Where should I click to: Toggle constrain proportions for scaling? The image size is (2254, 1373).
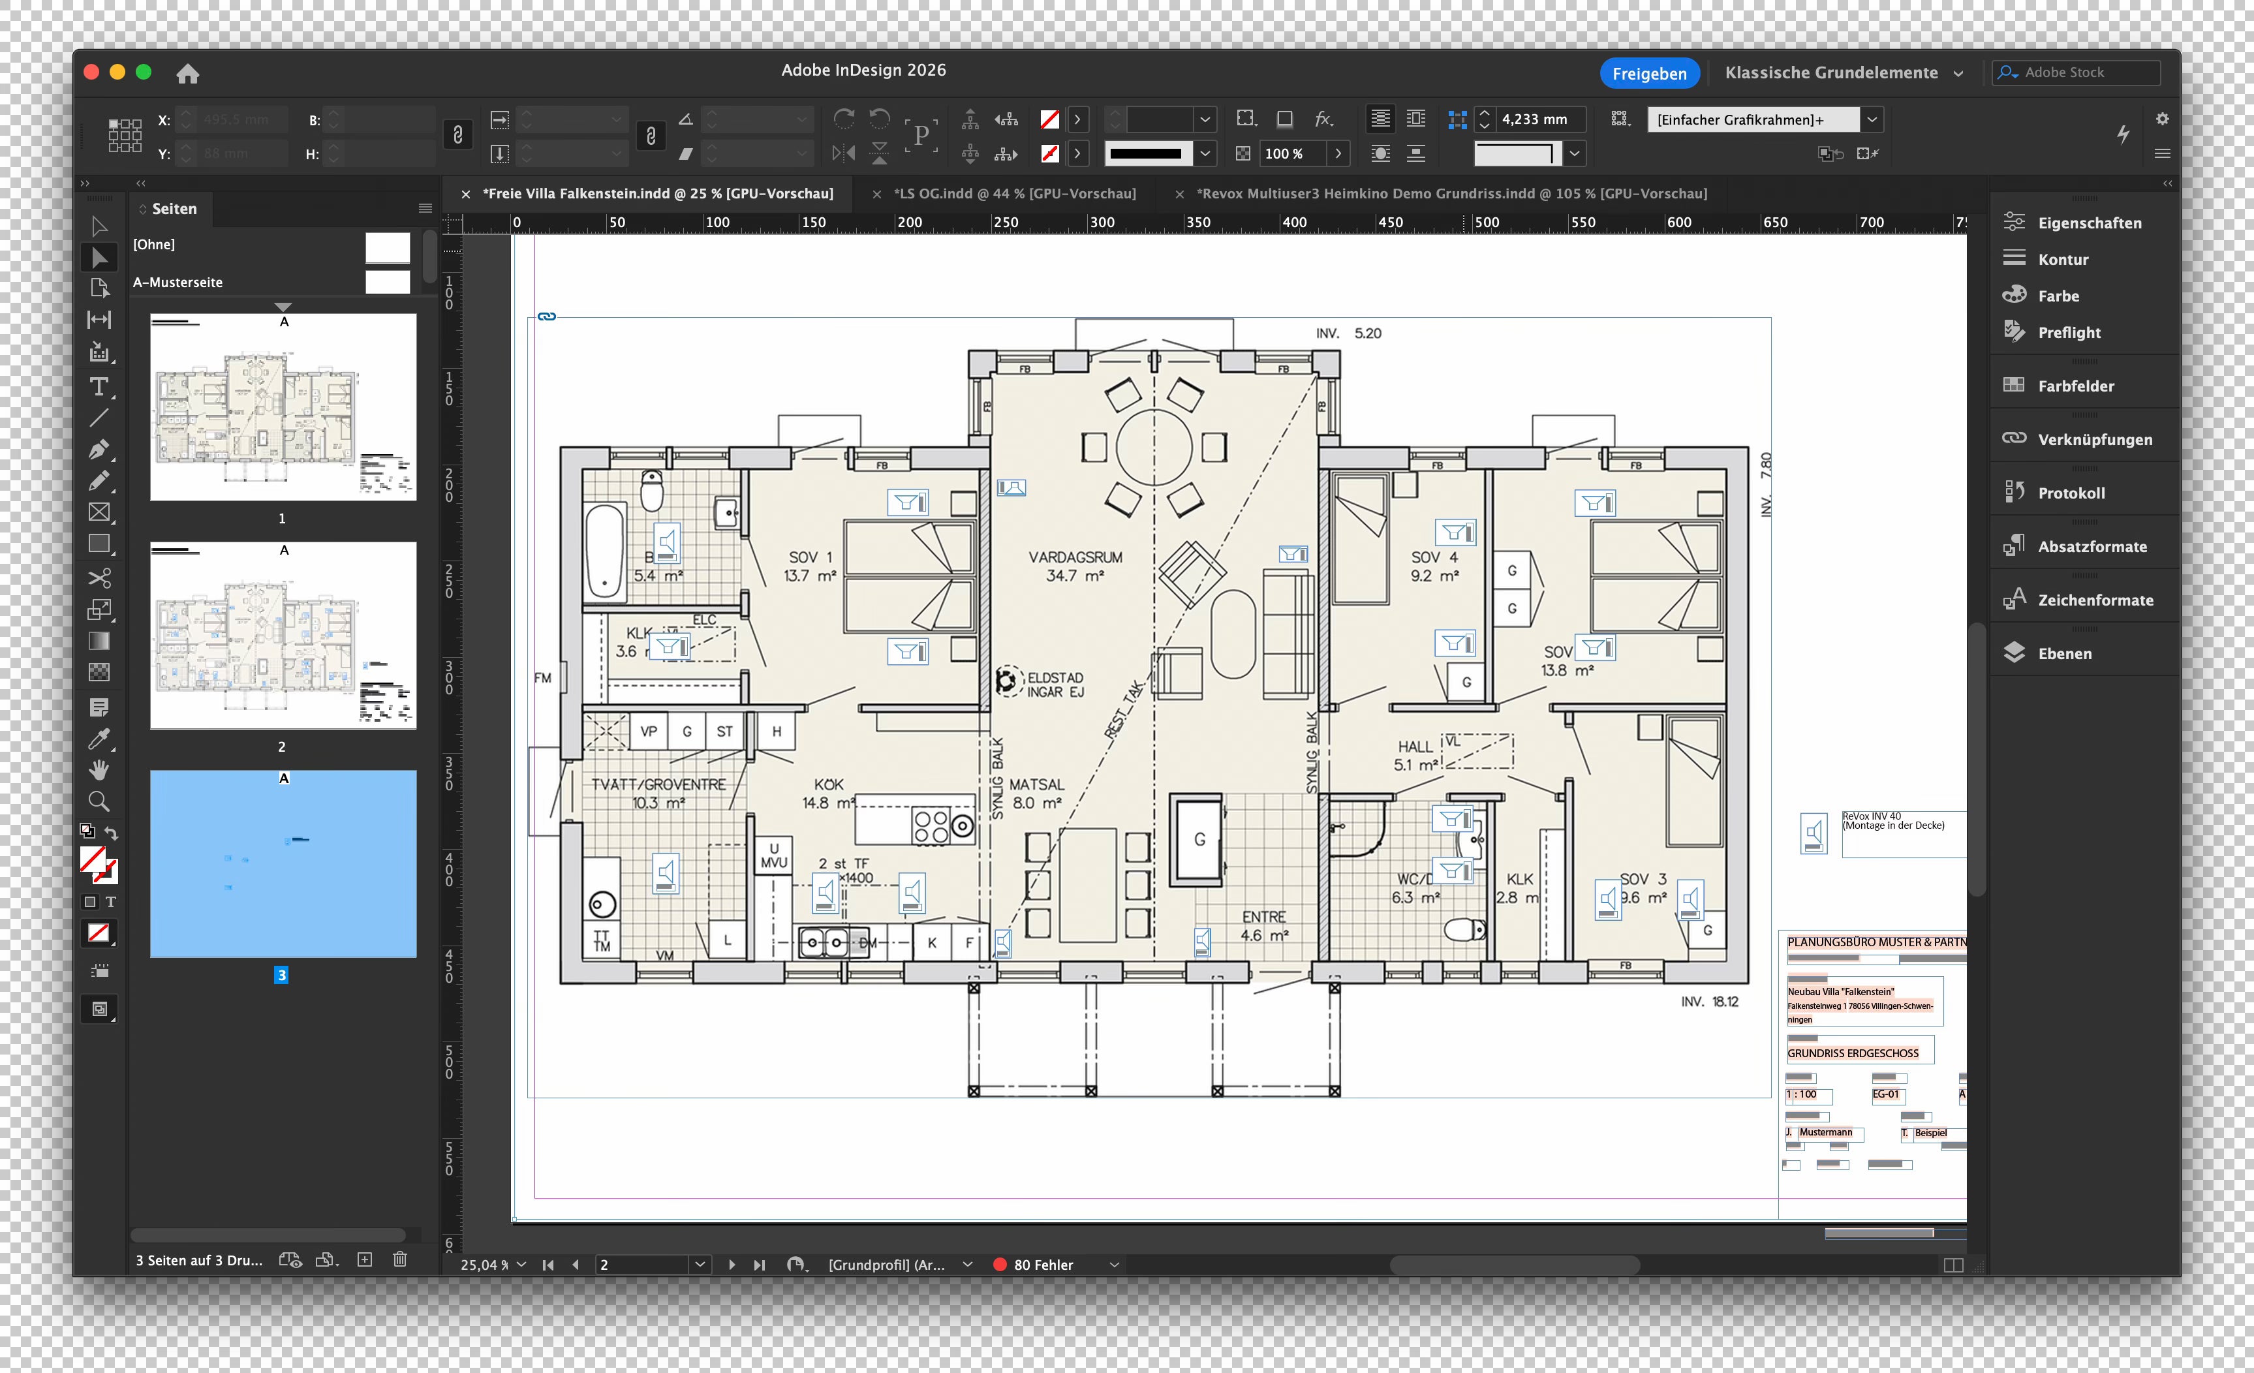click(x=651, y=135)
